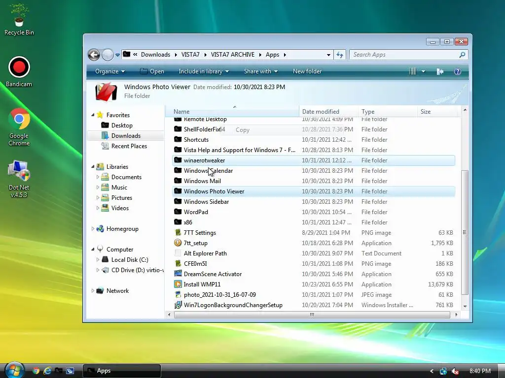The width and height of the screenshot is (505, 378).
Task: Select Pictures in the Libraries tree
Action: tap(121, 198)
